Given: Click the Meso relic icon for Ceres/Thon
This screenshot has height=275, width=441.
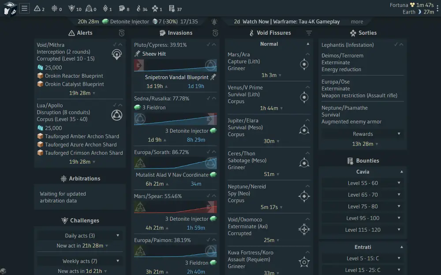Looking at the screenshot, I should click(x=304, y=163).
